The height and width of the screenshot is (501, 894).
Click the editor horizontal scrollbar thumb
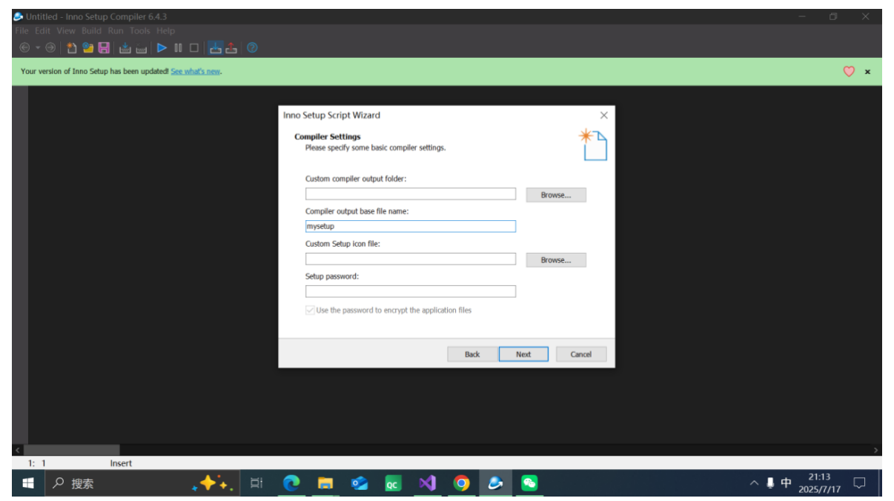click(72, 450)
